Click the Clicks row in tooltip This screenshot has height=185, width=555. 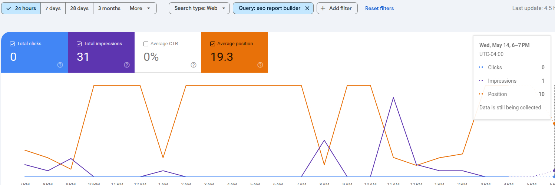point(512,67)
